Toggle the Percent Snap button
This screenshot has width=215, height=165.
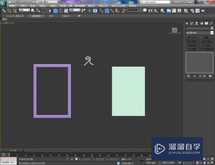point(112,11)
